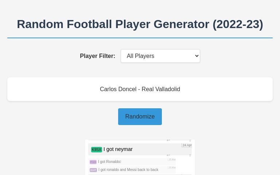Click the small options icon above the 24 Apr date
Image resolution: width=280 pixels, height=175 pixels.
[190, 140]
